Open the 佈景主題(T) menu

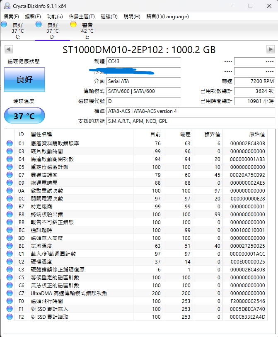(x=82, y=17)
